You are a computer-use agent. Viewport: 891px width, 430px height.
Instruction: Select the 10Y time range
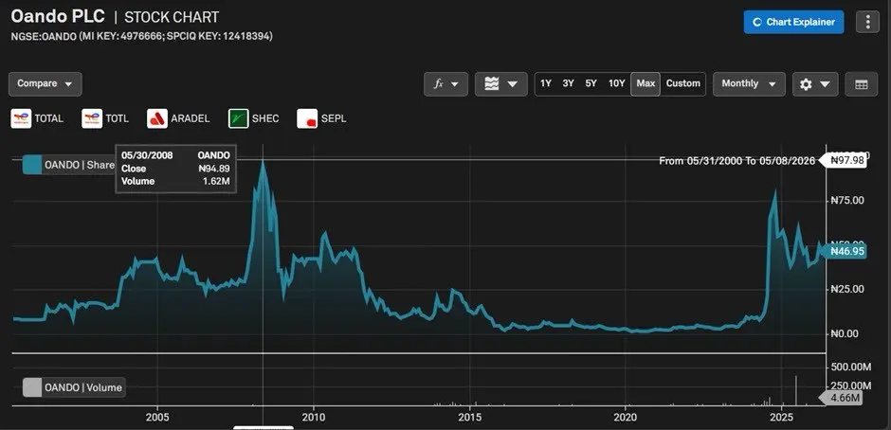(616, 83)
